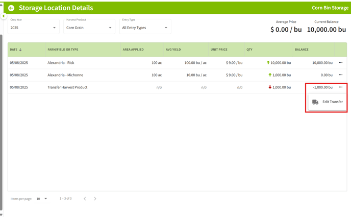The width and height of the screenshot is (351, 217).
Task: Change Items per page dropdown value
Action: [x=42, y=199]
